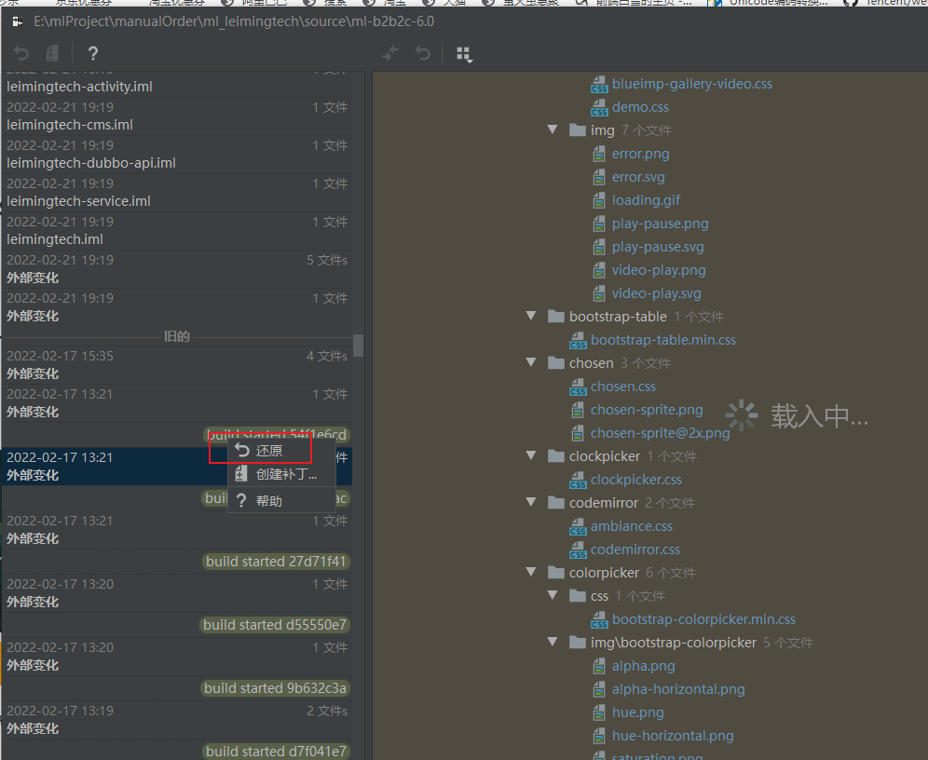
Task: Click codemirror.css file icon
Action: tap(579, 550)
